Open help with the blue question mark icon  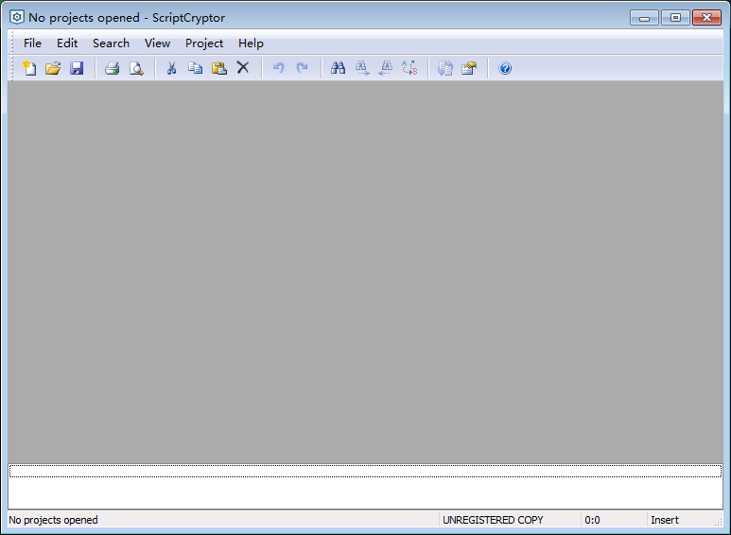505,68
